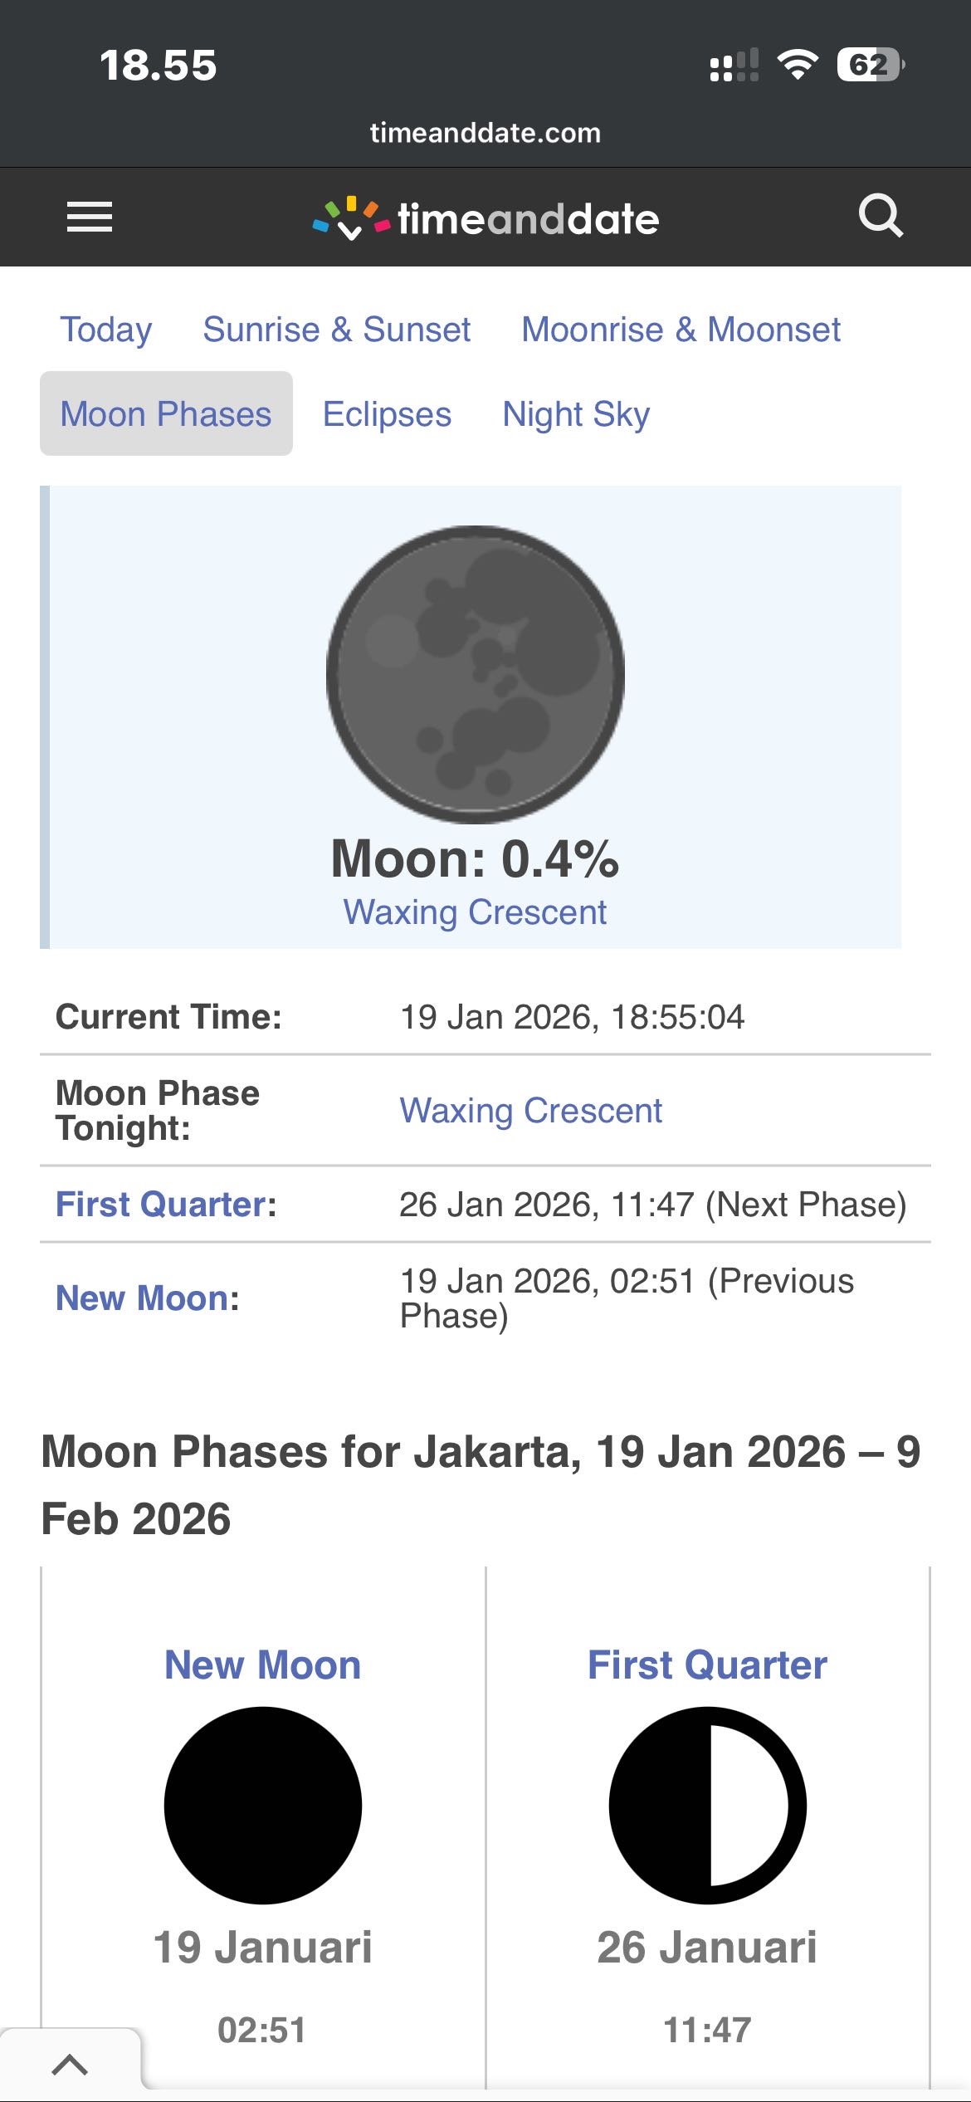
Task: Open the hamburger navigation menu
Action: tap(90, 217)
